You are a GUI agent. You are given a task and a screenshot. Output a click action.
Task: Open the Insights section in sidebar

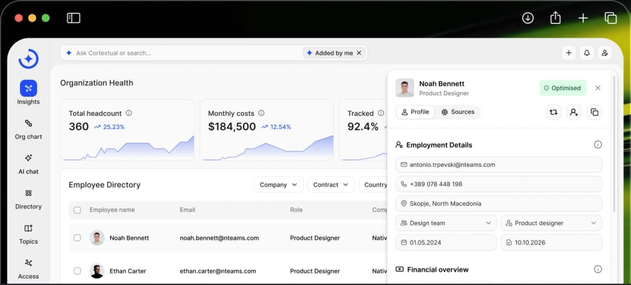point(28,93)
